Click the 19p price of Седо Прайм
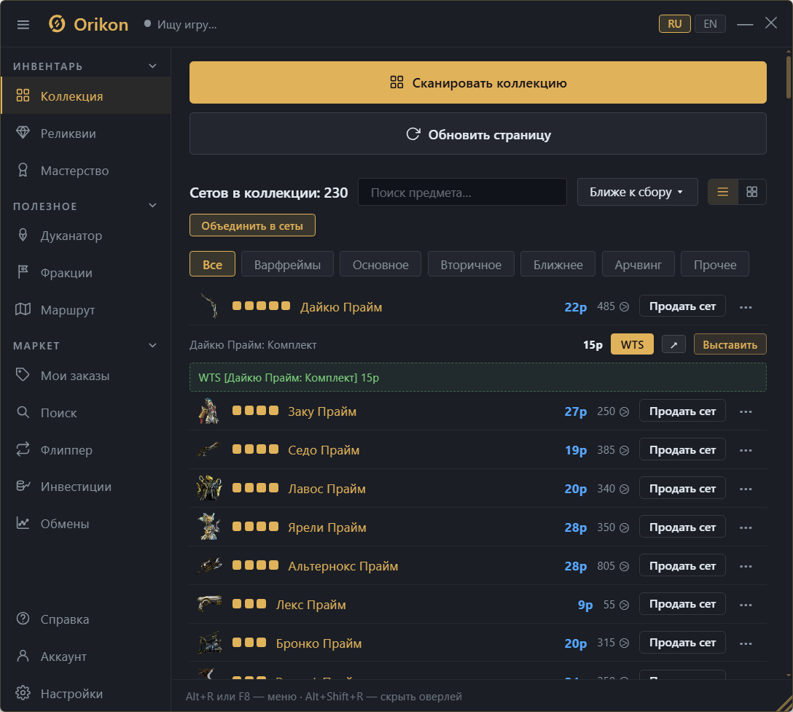The height and width of the screenshot is (712, 793). coord(576,450)
